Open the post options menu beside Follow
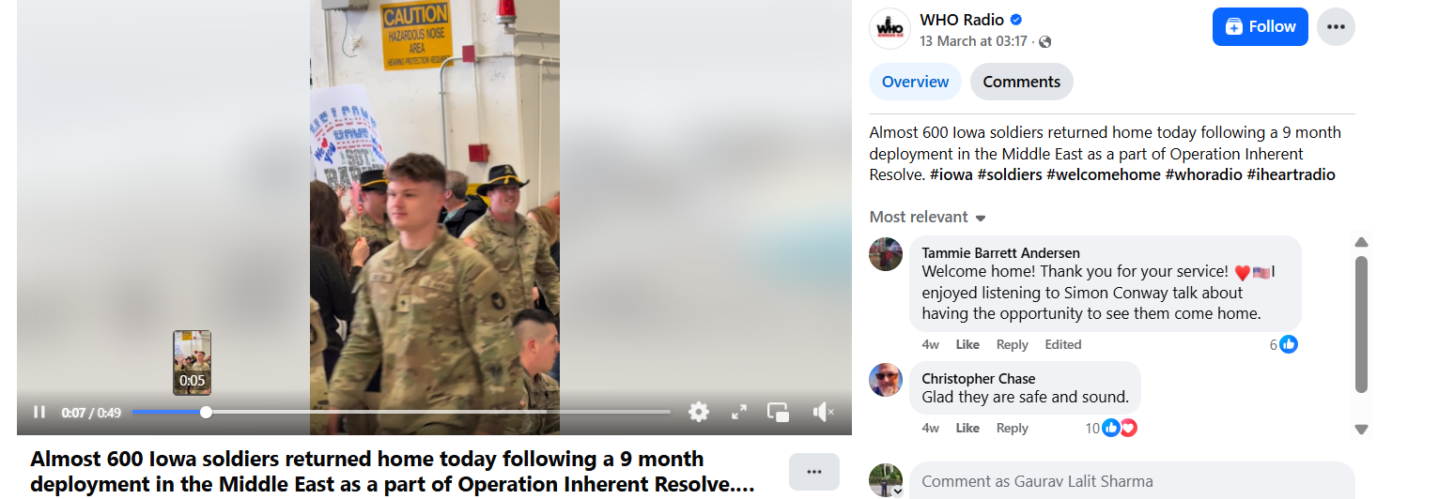Image resolution: width=1454 pixels, height=499 pixels. pyautogui.click(x=1336, y=26)
